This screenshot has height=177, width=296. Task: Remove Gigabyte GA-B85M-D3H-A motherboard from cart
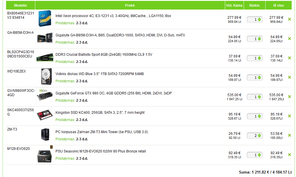pyautogui.click(x=289, y=39)
